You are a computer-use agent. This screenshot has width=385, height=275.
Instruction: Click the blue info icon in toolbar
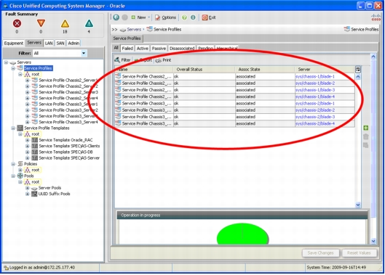click(194, 17)
